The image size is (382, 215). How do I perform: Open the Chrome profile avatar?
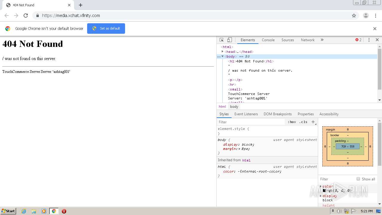[x=366, y=16]
